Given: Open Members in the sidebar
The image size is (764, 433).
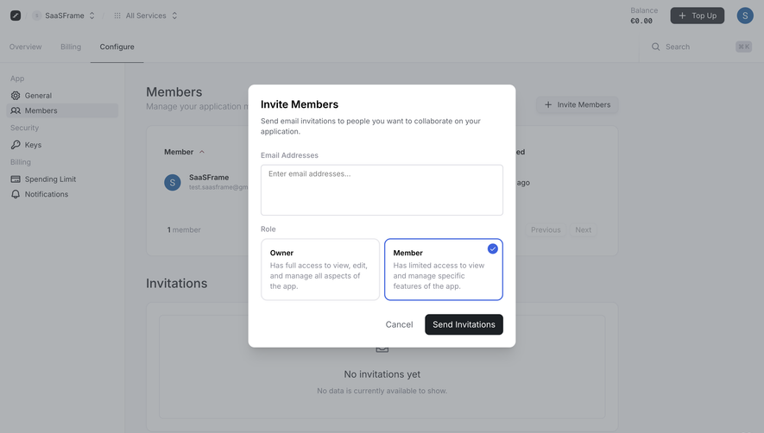Looking at the screenshot, I should [62, 110].
